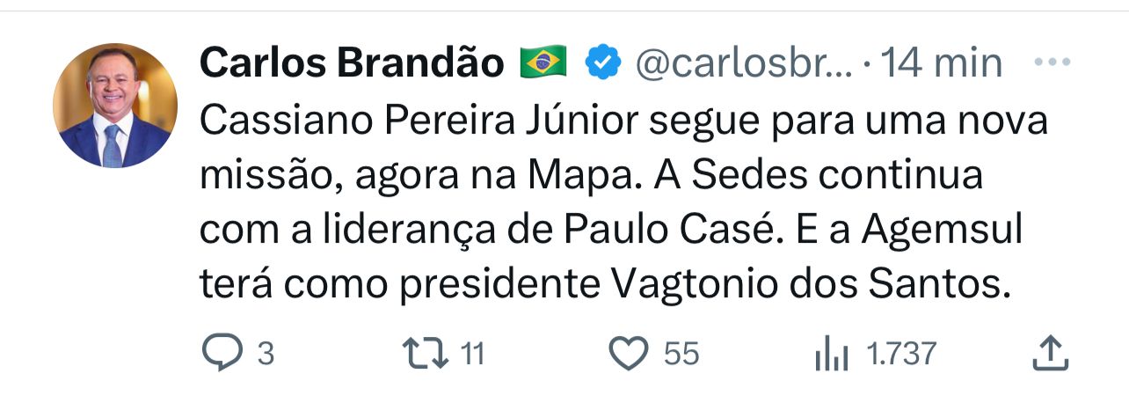
Task: Click the reply count number 3
Action: [x=266, y=355]
